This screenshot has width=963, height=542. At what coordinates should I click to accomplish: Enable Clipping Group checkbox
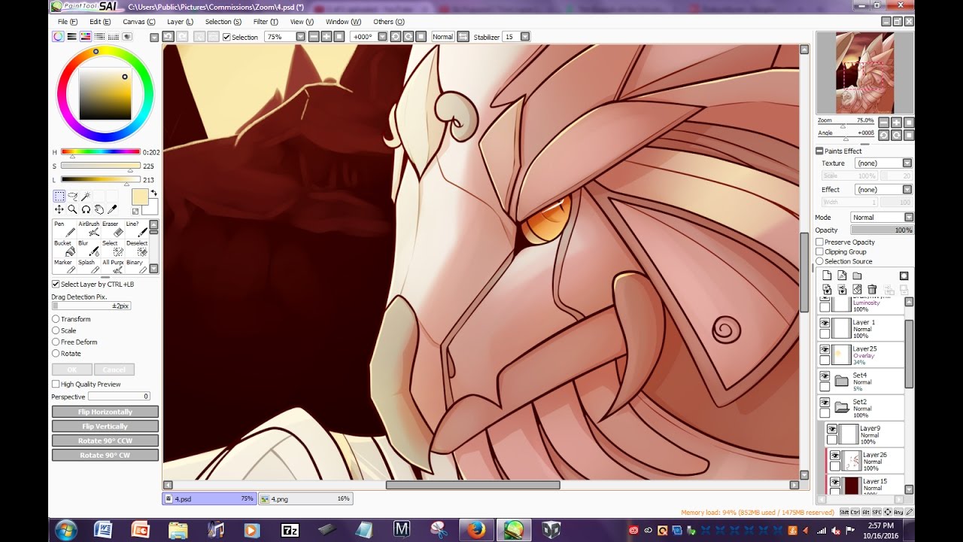click(x=820, y=251)
